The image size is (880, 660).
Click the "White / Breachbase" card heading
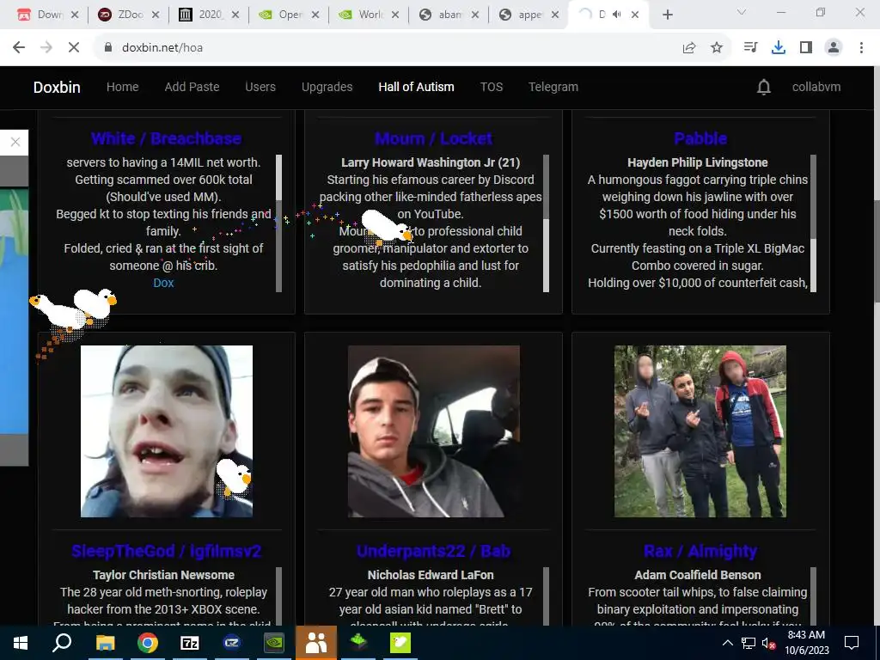[x=166, y=138]
